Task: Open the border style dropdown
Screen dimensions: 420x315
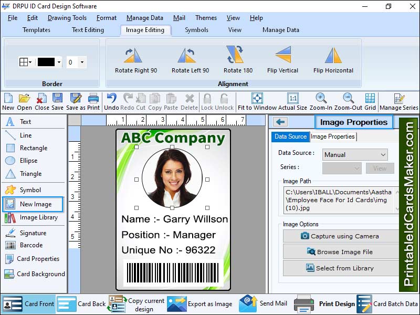Action: (x=26, y=62)
